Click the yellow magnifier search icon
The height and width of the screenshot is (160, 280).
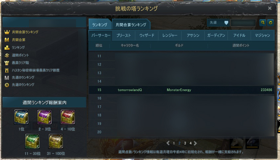(x=263, y=23)
